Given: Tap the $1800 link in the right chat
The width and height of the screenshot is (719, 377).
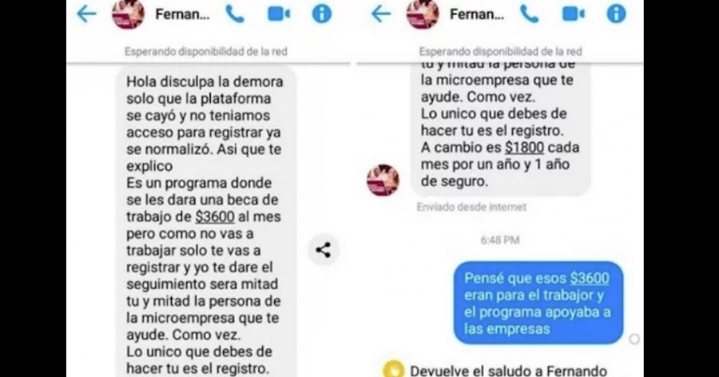Looking at the screenshot, I should (524, 148).
